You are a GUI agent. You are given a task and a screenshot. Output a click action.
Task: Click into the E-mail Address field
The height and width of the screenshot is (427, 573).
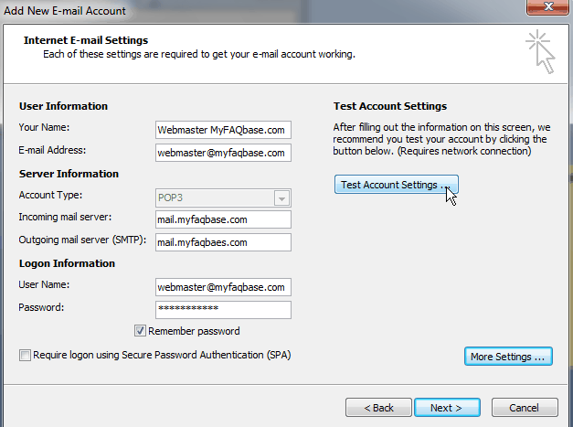click(x=223, y=153)
